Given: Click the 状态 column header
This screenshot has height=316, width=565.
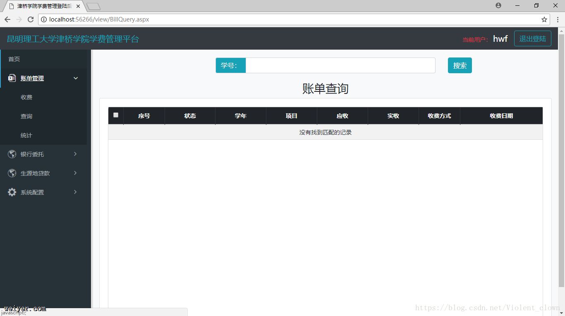Looking at the screenshot, I should click(x=190, y=116).
